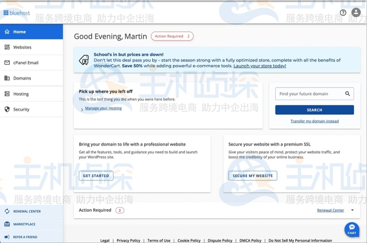Click the 'Pick up where you left off' heading
The height and width of the screenshot is (243, 367).
106,91
